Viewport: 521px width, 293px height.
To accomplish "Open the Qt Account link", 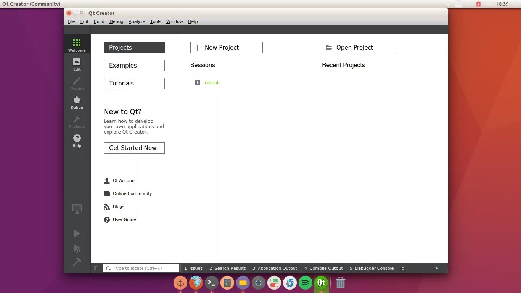I will point(124,180).
